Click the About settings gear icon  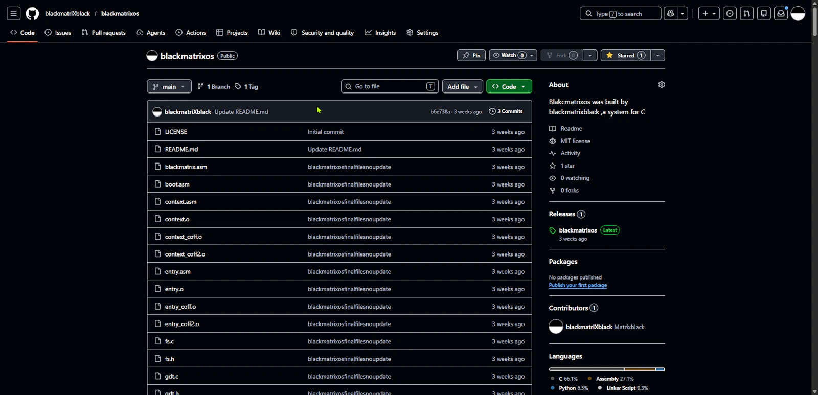coord(662,85)
